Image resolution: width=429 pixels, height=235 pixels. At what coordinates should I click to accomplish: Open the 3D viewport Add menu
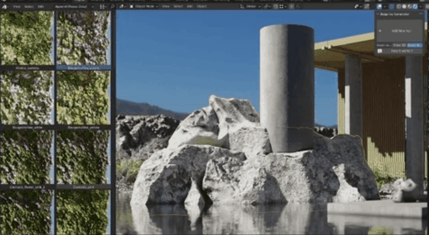coord(190,6)
